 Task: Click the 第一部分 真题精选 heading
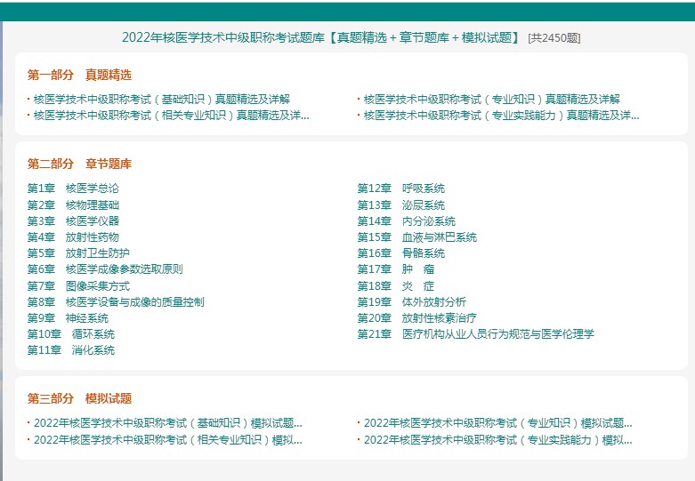[x=79, y=75]
